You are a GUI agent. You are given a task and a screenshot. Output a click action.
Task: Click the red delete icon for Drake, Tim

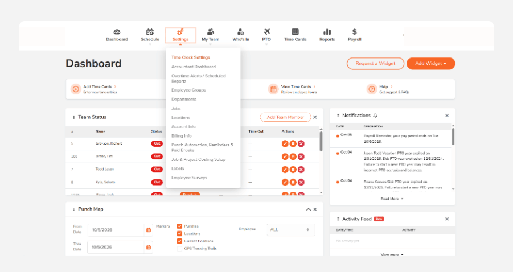301,156
